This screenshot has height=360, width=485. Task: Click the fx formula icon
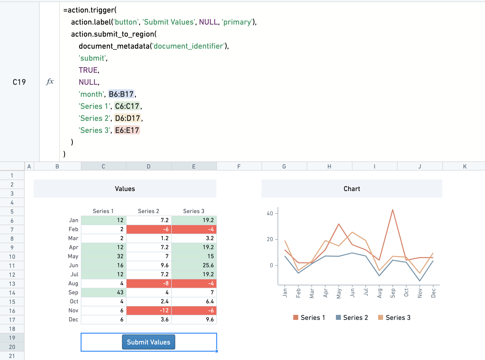pyautogui.click(x=50, y=81)
